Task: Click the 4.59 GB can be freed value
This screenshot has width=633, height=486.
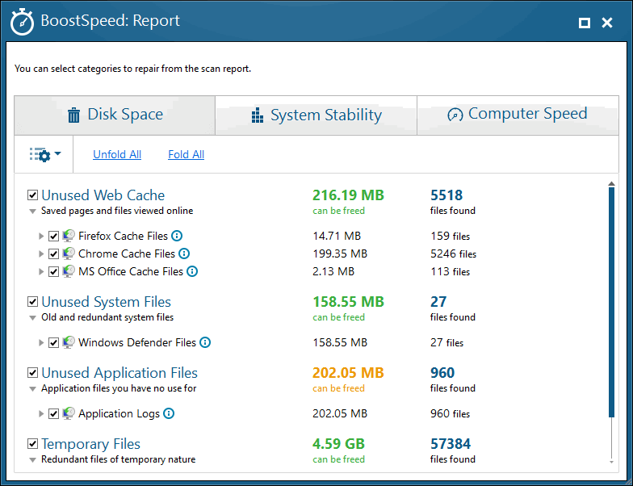Action: click(x=339, y=444)
